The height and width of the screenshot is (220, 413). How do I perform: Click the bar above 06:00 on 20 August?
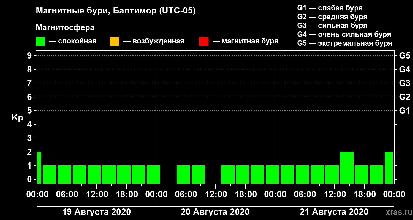183,174
